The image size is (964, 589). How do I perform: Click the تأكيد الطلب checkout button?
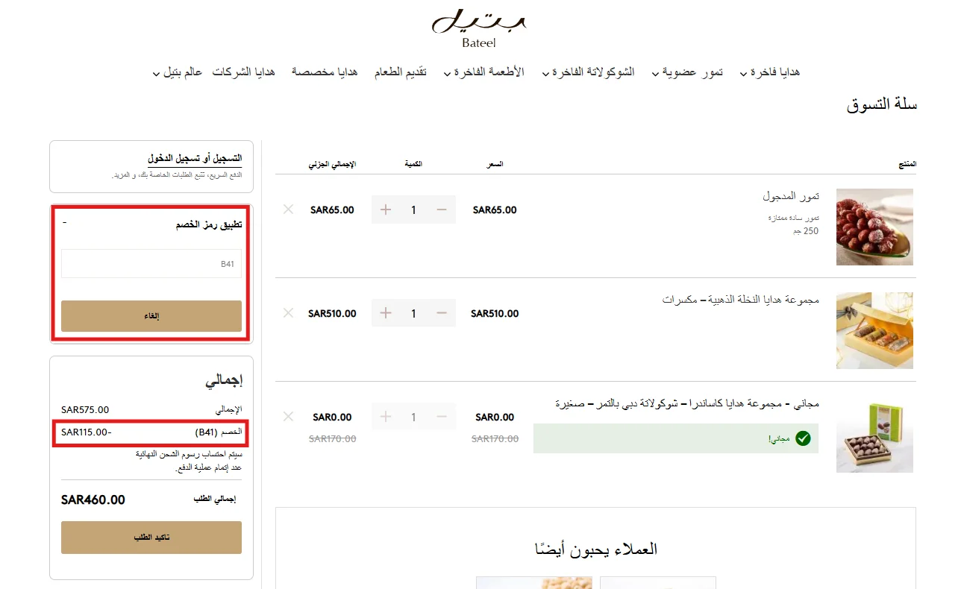point(151,538)
